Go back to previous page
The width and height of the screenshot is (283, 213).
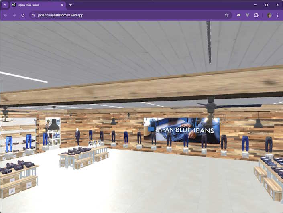6,15
